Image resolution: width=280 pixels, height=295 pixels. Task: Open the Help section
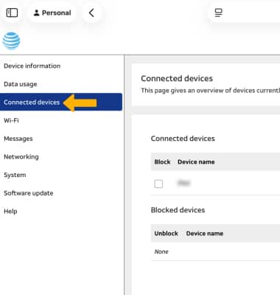point(10,211)
